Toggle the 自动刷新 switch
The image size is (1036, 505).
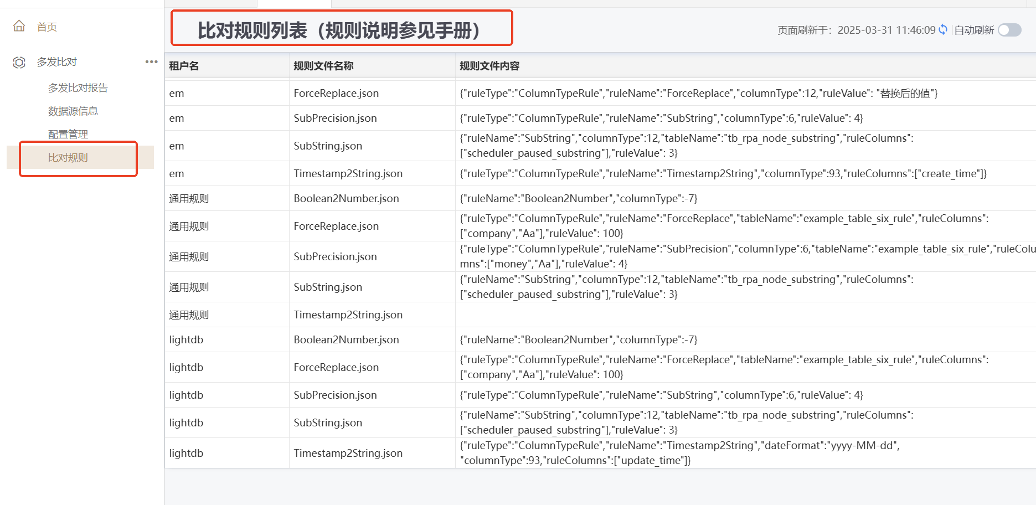1009,30
